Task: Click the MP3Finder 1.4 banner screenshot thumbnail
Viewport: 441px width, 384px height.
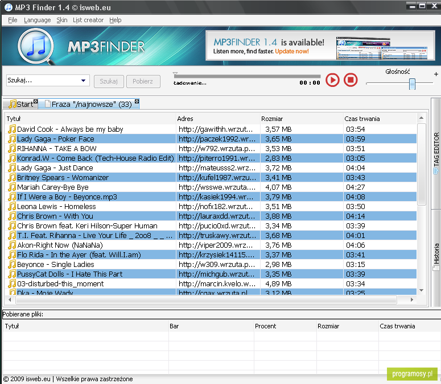Action: click(382, 48)
